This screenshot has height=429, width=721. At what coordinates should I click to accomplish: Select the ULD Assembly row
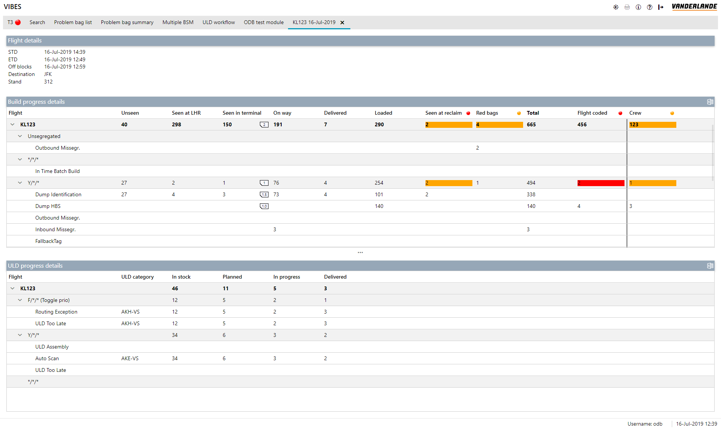click(x=360, y=347)
